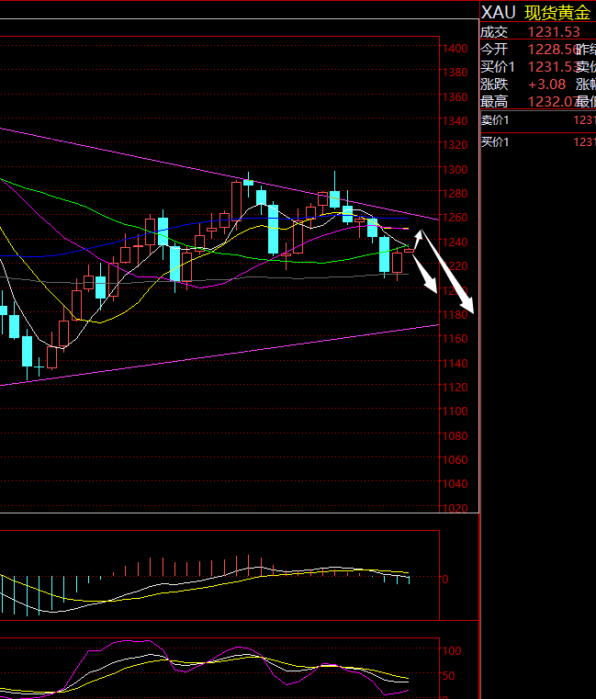596x699 pixels.
Task: Click the MACD zero-axis label
Action: (445, 579)
